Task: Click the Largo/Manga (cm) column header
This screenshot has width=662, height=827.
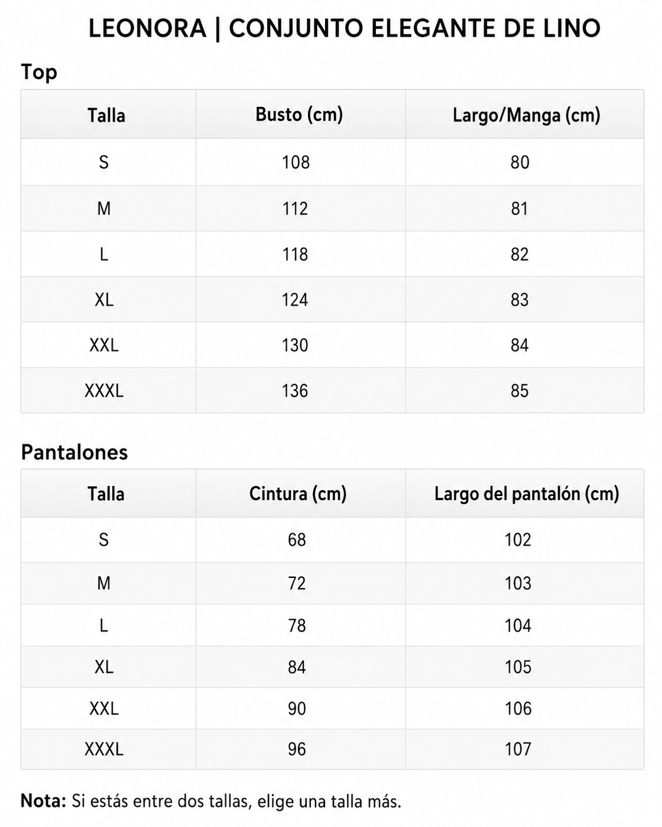Action: pos(526,114)
